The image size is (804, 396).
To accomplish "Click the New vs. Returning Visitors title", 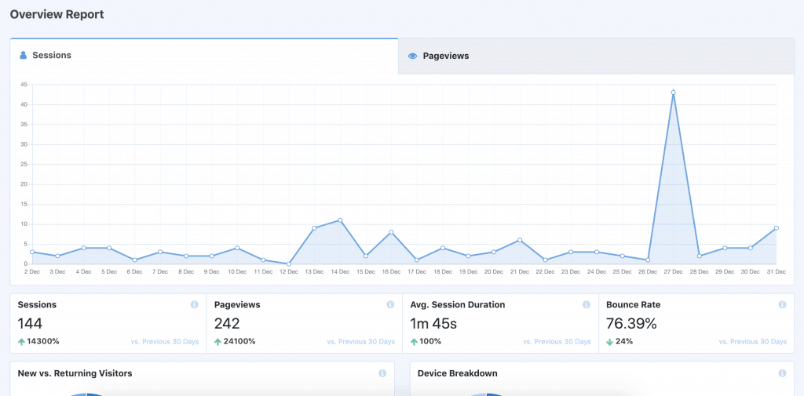I will 75,373.
